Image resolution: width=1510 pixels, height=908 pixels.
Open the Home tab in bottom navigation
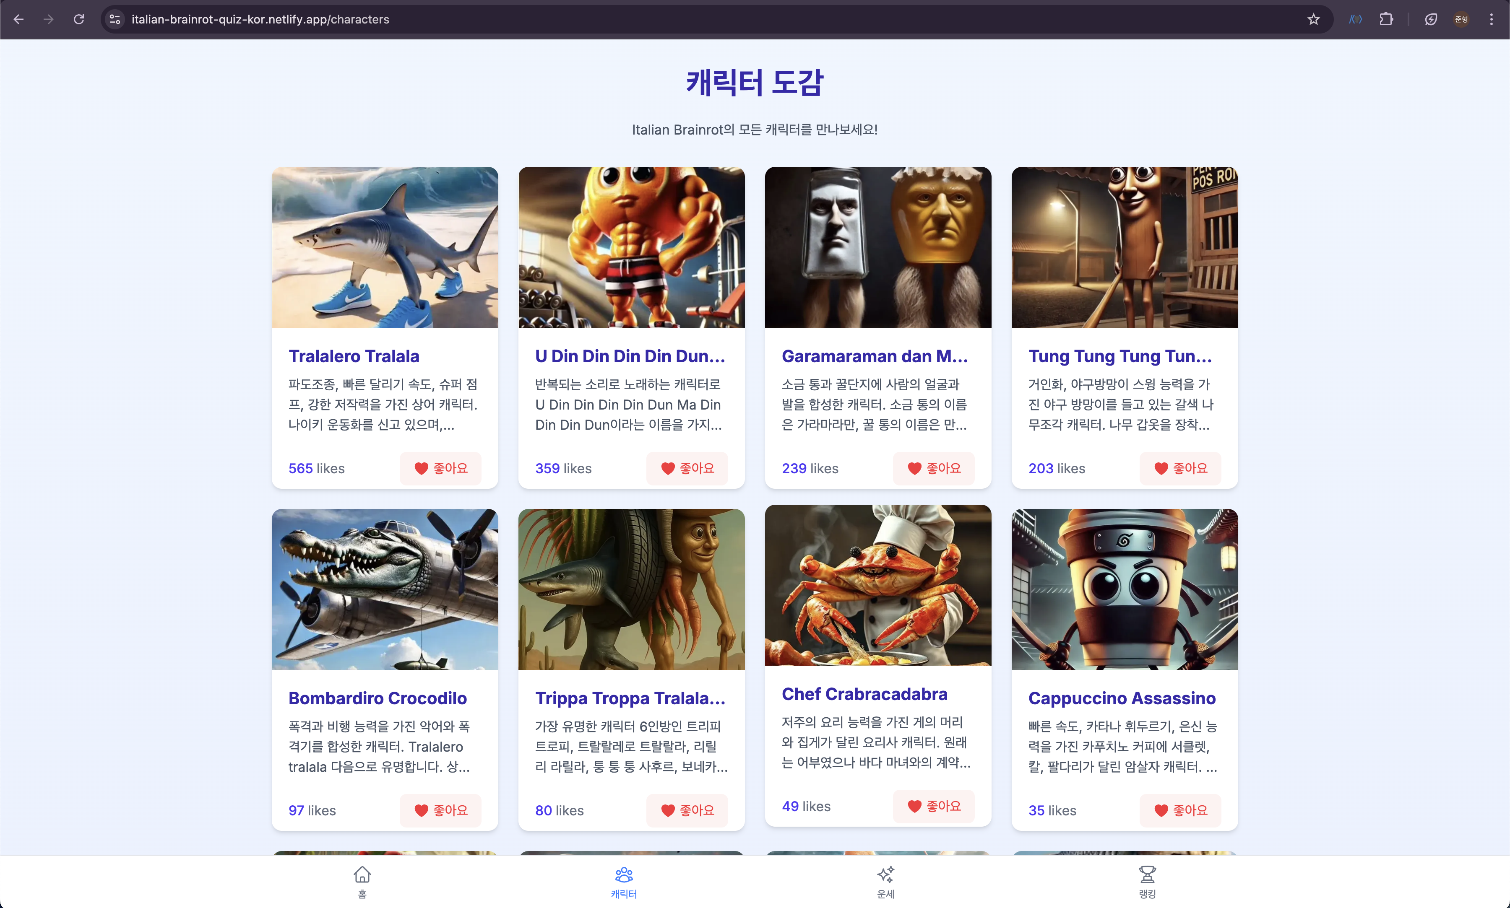[362, 881]
